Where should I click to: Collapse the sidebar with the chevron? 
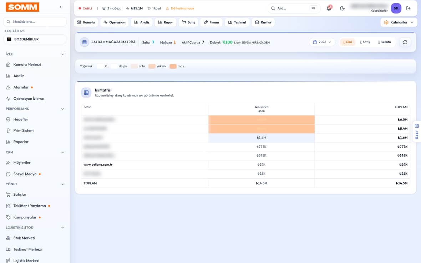click(x=61, y=7)
